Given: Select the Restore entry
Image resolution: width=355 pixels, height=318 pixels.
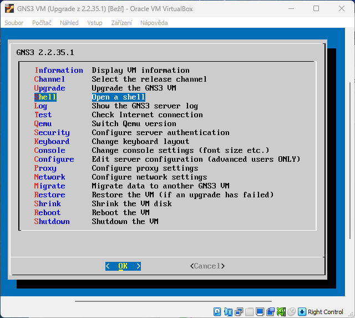Looking at the screenshot, I should point(49,195).
